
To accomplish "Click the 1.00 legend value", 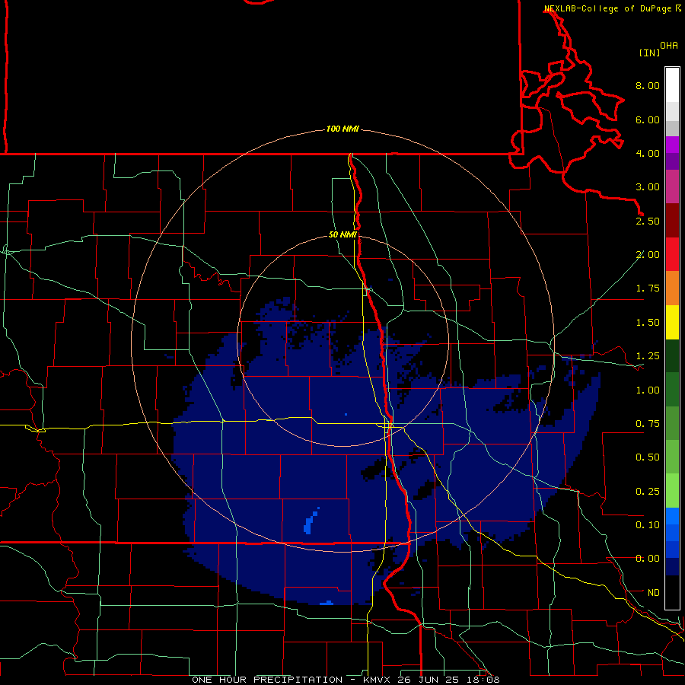I will click(648, 390).
